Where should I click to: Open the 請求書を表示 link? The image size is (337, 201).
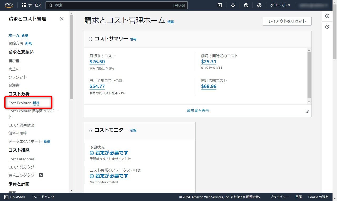(198, 111)
